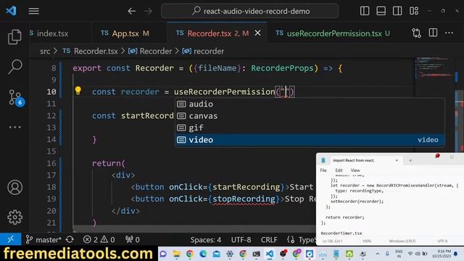Open Edit menu in Notepad window
This screenshot has height=261, width=464.
[x=339, y=170]
